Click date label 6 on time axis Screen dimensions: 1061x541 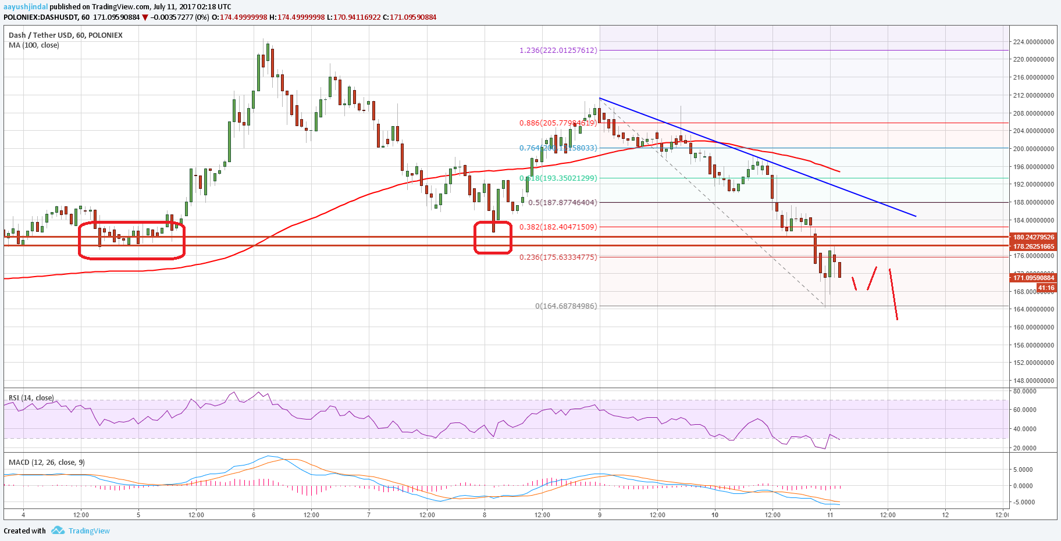click(x=254, y=515)
